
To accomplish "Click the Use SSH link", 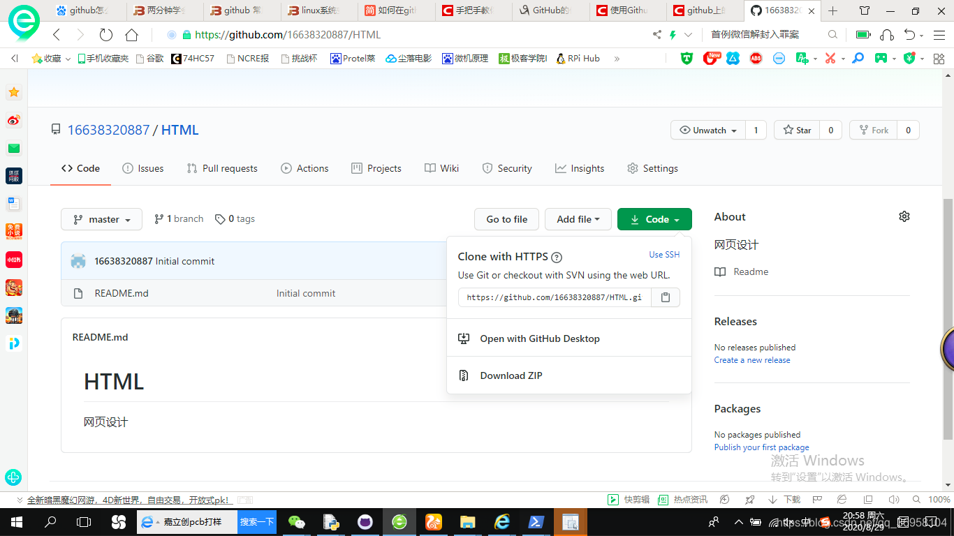I will pyautogui.click(x=664, y=255).
